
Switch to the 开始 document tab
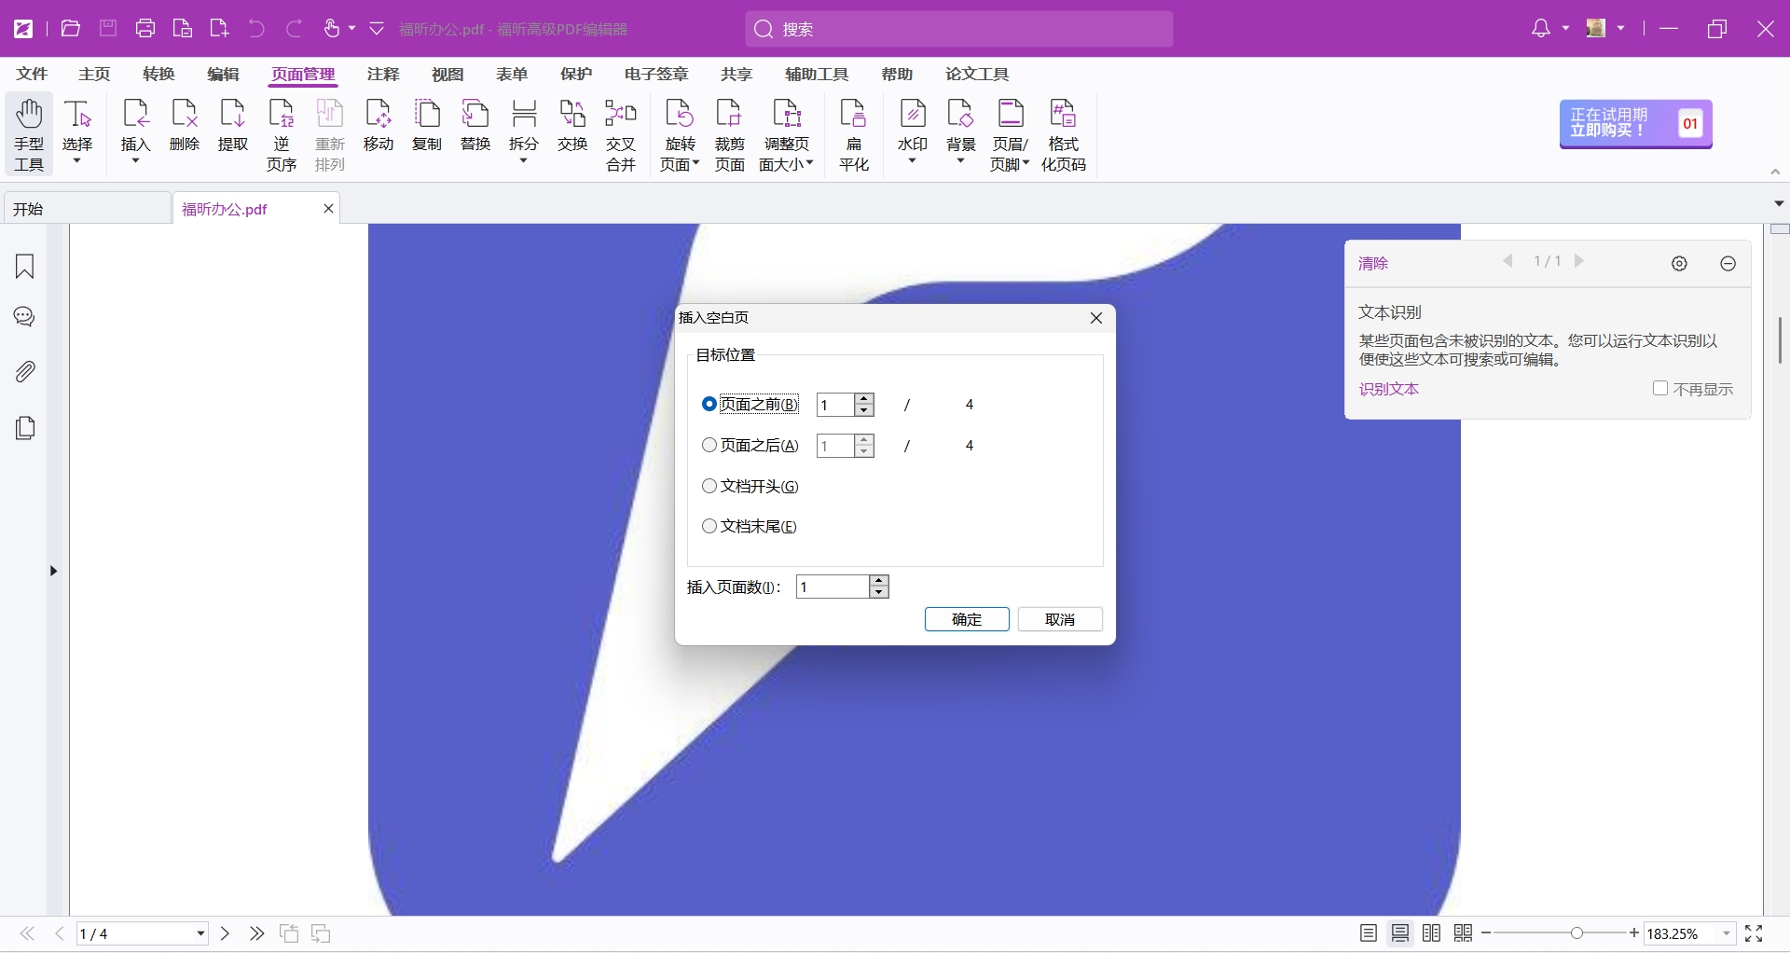pyautogui.click(x=88, y=209)
